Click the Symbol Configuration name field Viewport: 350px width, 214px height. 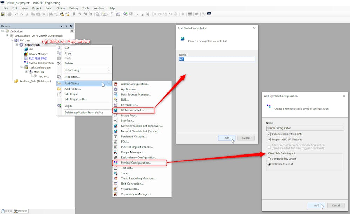(305, 128)
